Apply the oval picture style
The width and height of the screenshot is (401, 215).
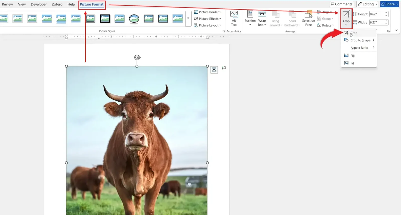[x=134, y=19]
